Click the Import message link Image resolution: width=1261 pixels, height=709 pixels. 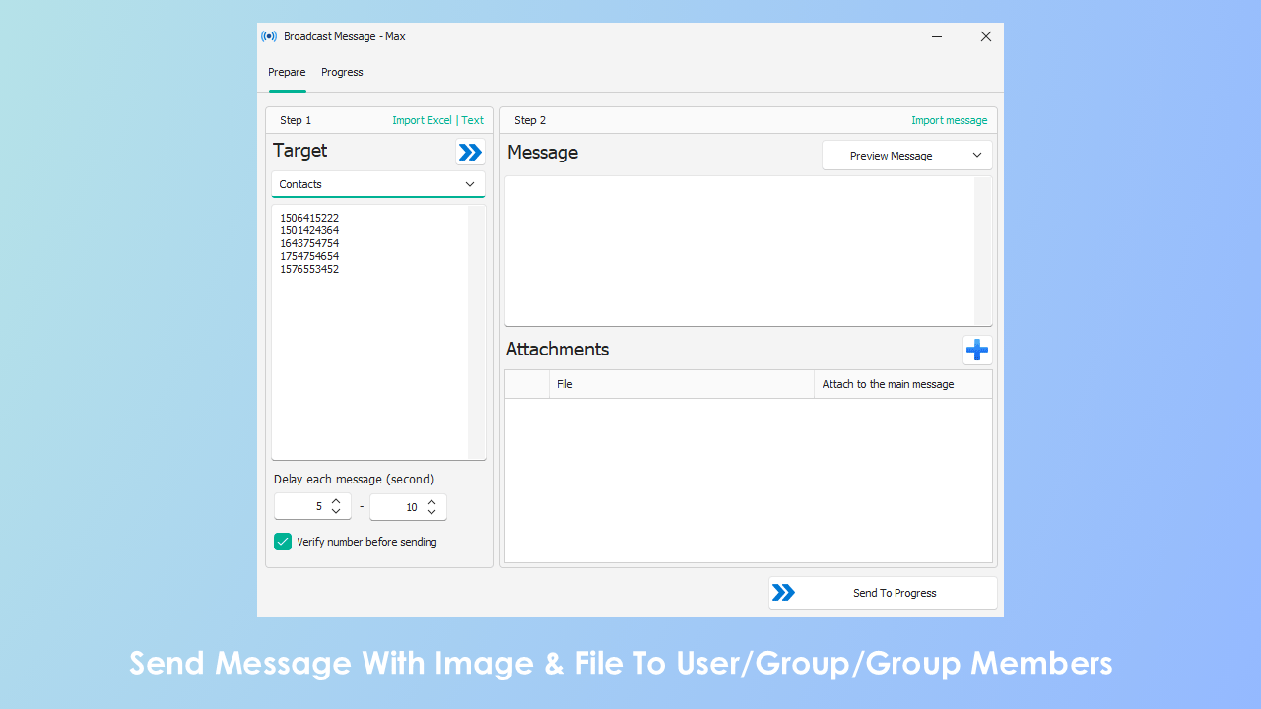pos(949,119)
